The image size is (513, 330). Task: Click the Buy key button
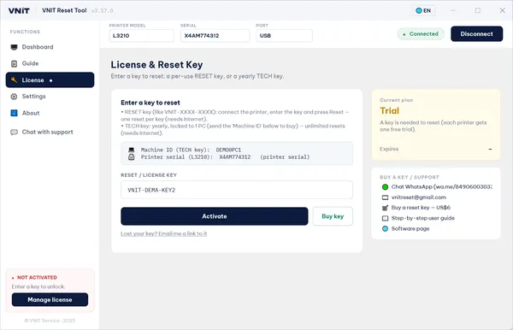[333, 216]
